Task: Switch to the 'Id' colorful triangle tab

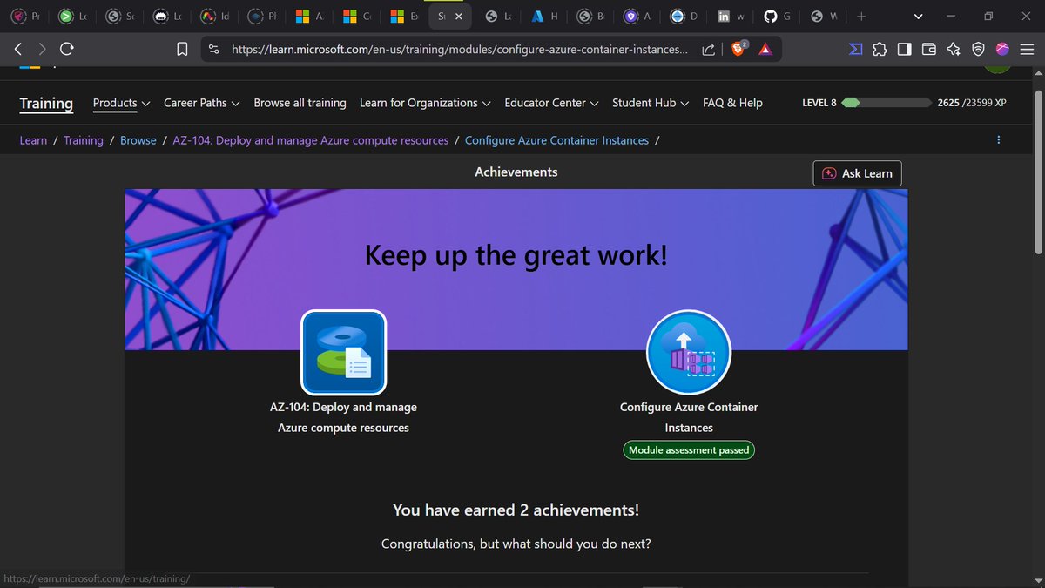Action: [x=214, y=16]
